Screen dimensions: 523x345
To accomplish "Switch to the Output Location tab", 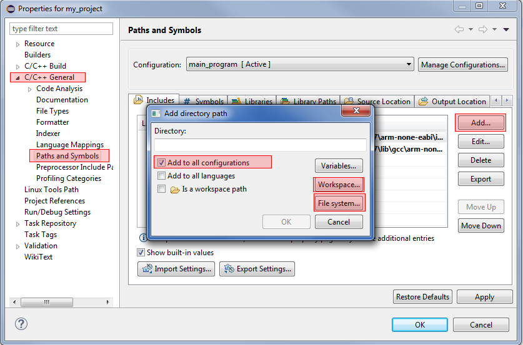I will 452,101.
